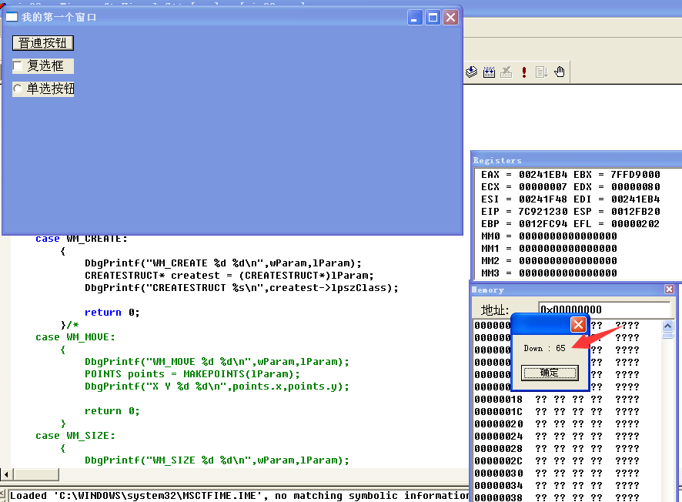The image size is (682, 502).
Task: Click the red exclamation Execute Program icon
Action: [x=524, y=72]
